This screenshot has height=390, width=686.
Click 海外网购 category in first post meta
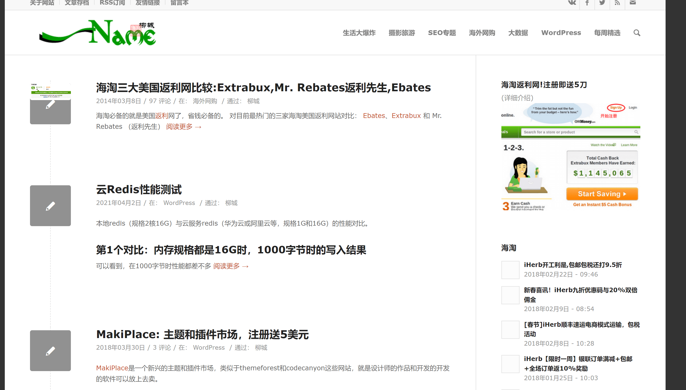pyautogui.click(x=205, y=101)
